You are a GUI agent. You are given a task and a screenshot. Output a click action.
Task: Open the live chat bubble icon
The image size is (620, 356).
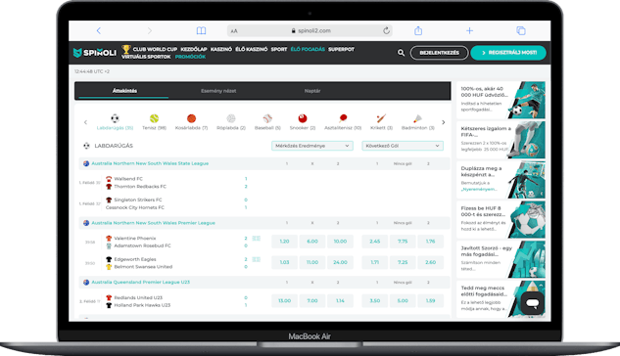(532, 303)
